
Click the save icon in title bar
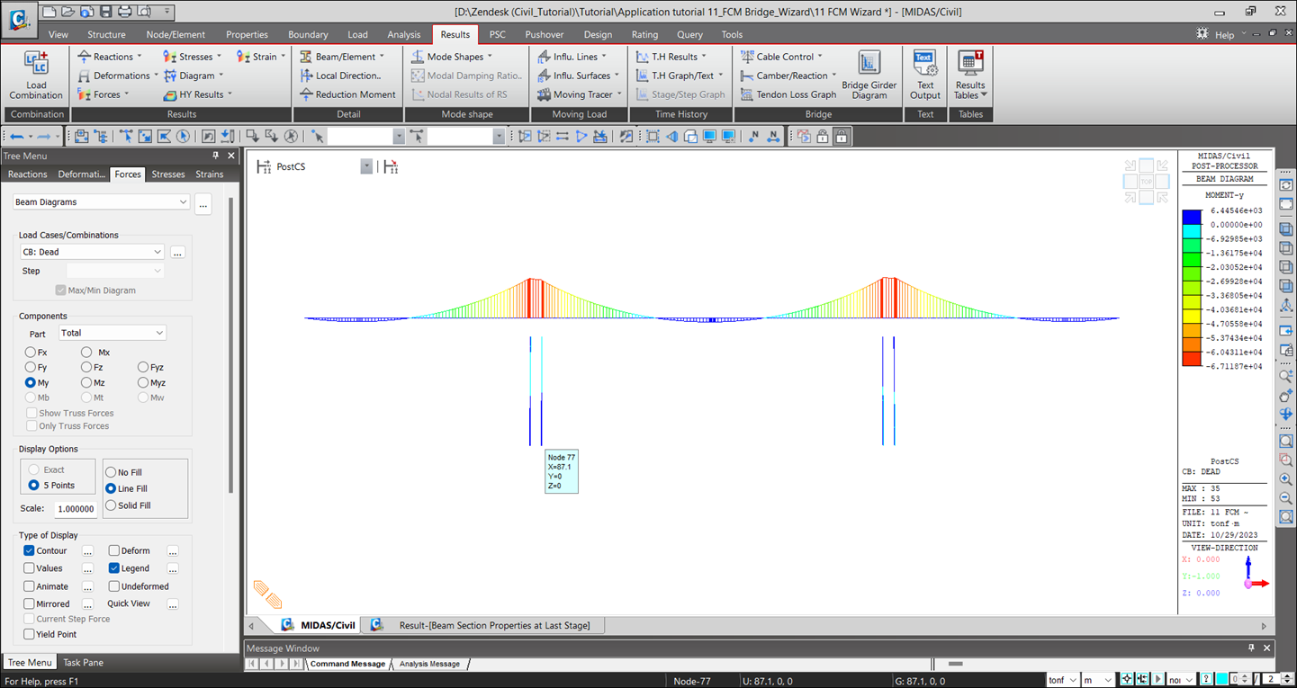(x=106, y=12)
